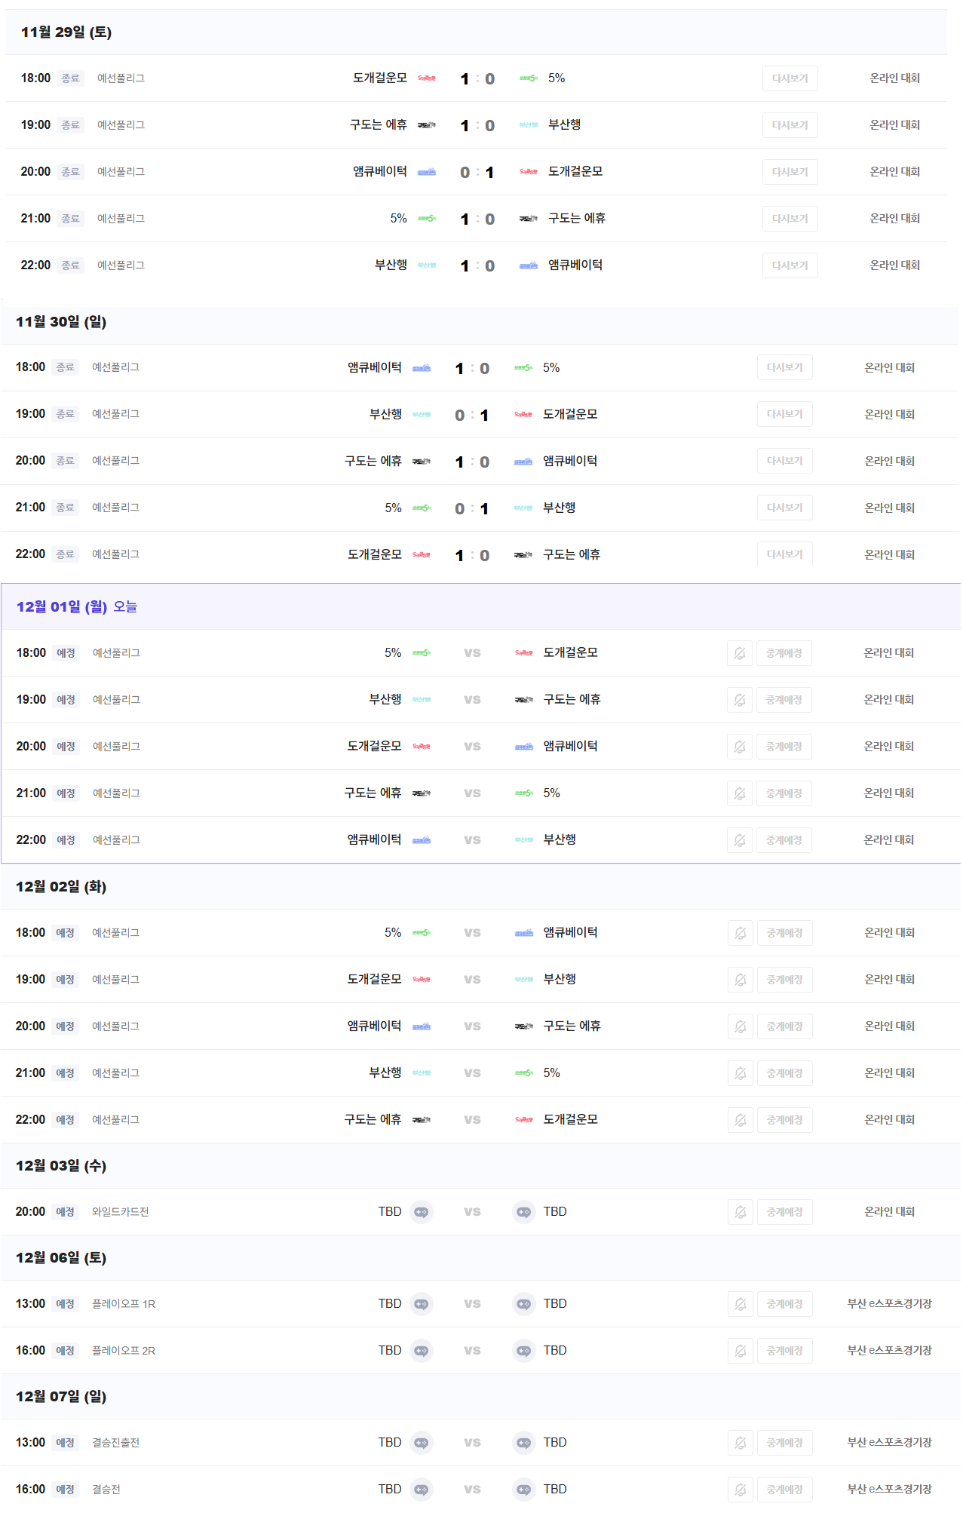
Task: Click 중계예정 button for Dec 1 22:00 match
Action: coord(784,840)
